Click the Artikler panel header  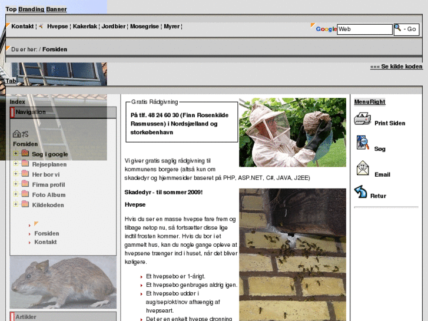(63, 316)
